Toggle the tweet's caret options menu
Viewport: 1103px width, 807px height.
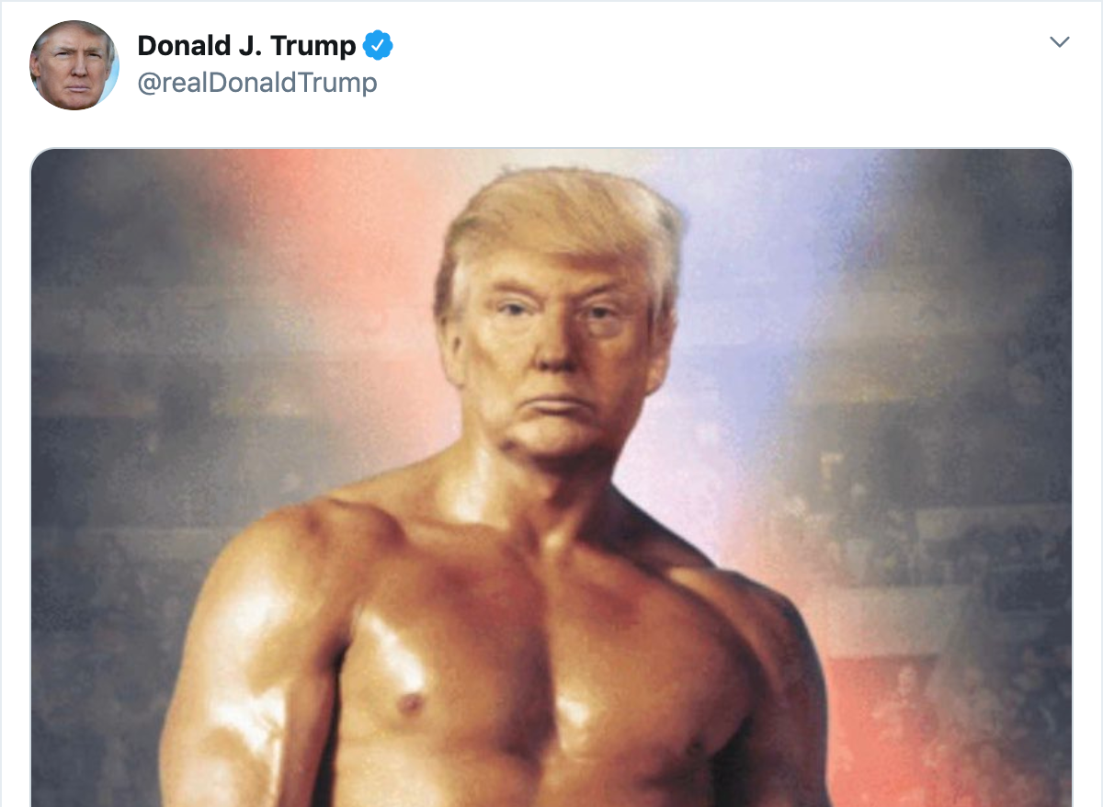pos(1060,42)
